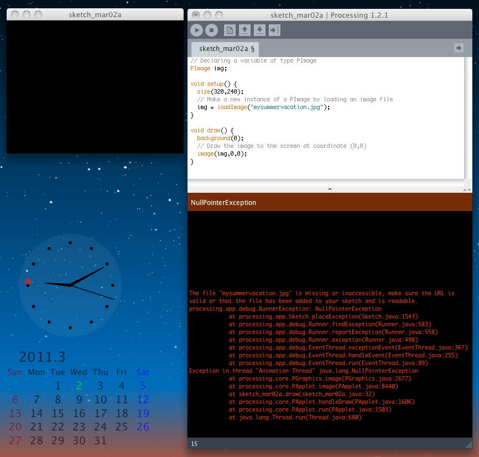Click the PImage img; declaration line
479x457 pixels.
pyautogui.click(x=209, y=69)
